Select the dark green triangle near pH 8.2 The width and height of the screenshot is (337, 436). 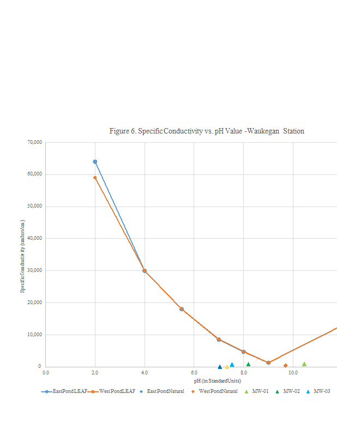click(248, 364)
